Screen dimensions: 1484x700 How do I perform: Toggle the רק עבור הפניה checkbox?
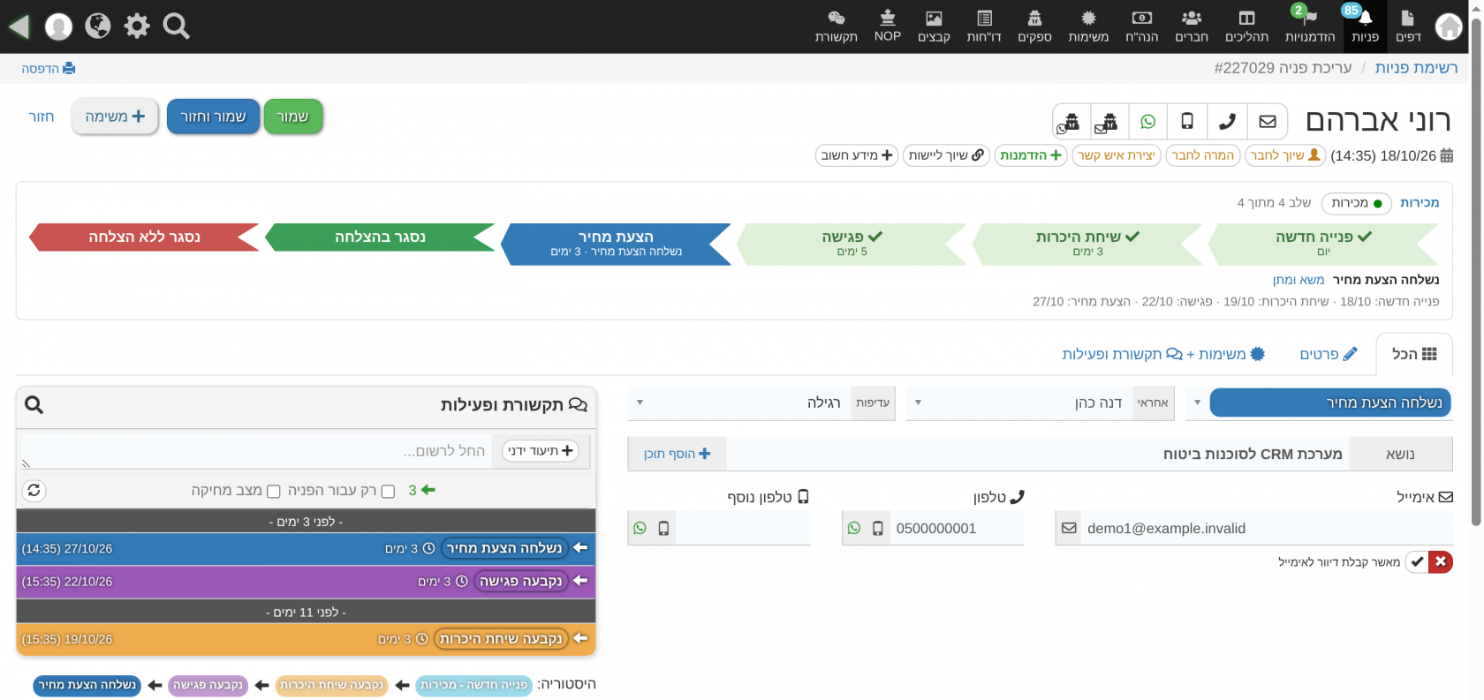388,492
